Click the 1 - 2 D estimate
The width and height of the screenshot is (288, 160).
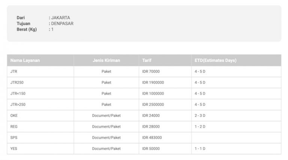pos(200,127)
